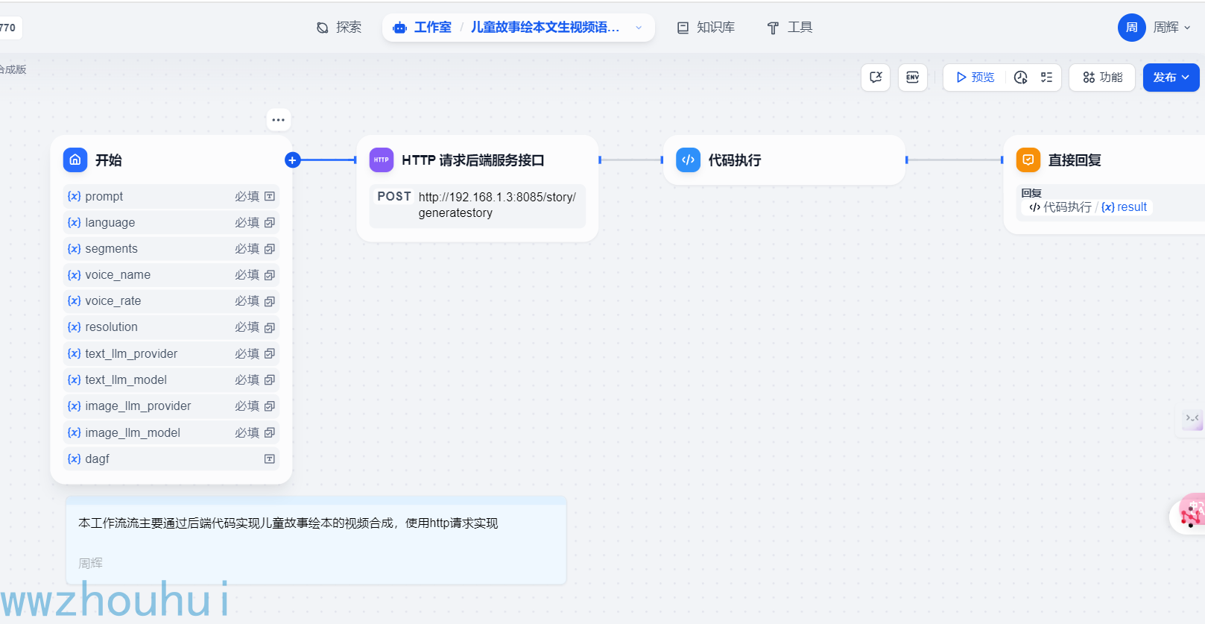Open the three-dot menu above 开始 node
The image size is (1205, 624).
click(x=279, y=119)
